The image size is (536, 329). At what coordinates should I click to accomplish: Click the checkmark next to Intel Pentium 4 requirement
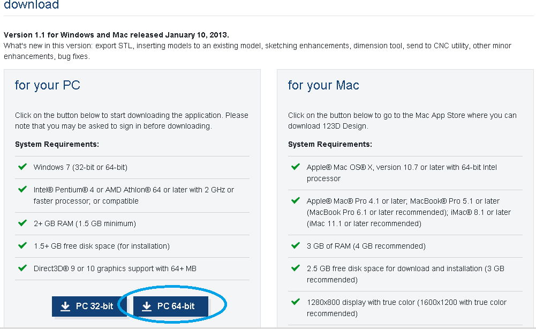pos(22,189)
